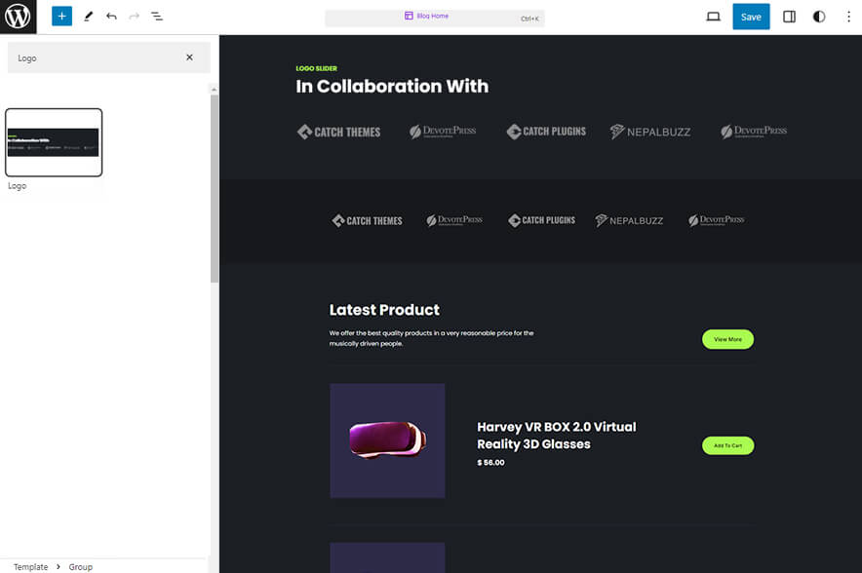
Task: Clear the Logo search field
Action: (x=190, y=57)
